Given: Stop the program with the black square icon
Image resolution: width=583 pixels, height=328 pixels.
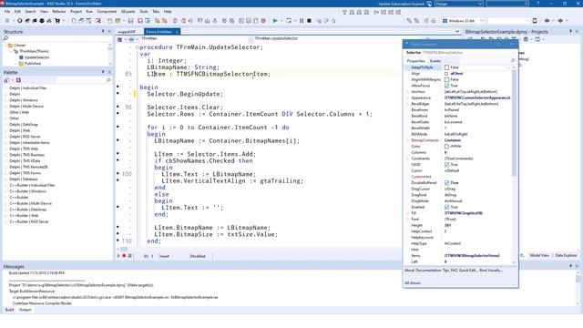Looking at the screenshot, I should 309,21.
